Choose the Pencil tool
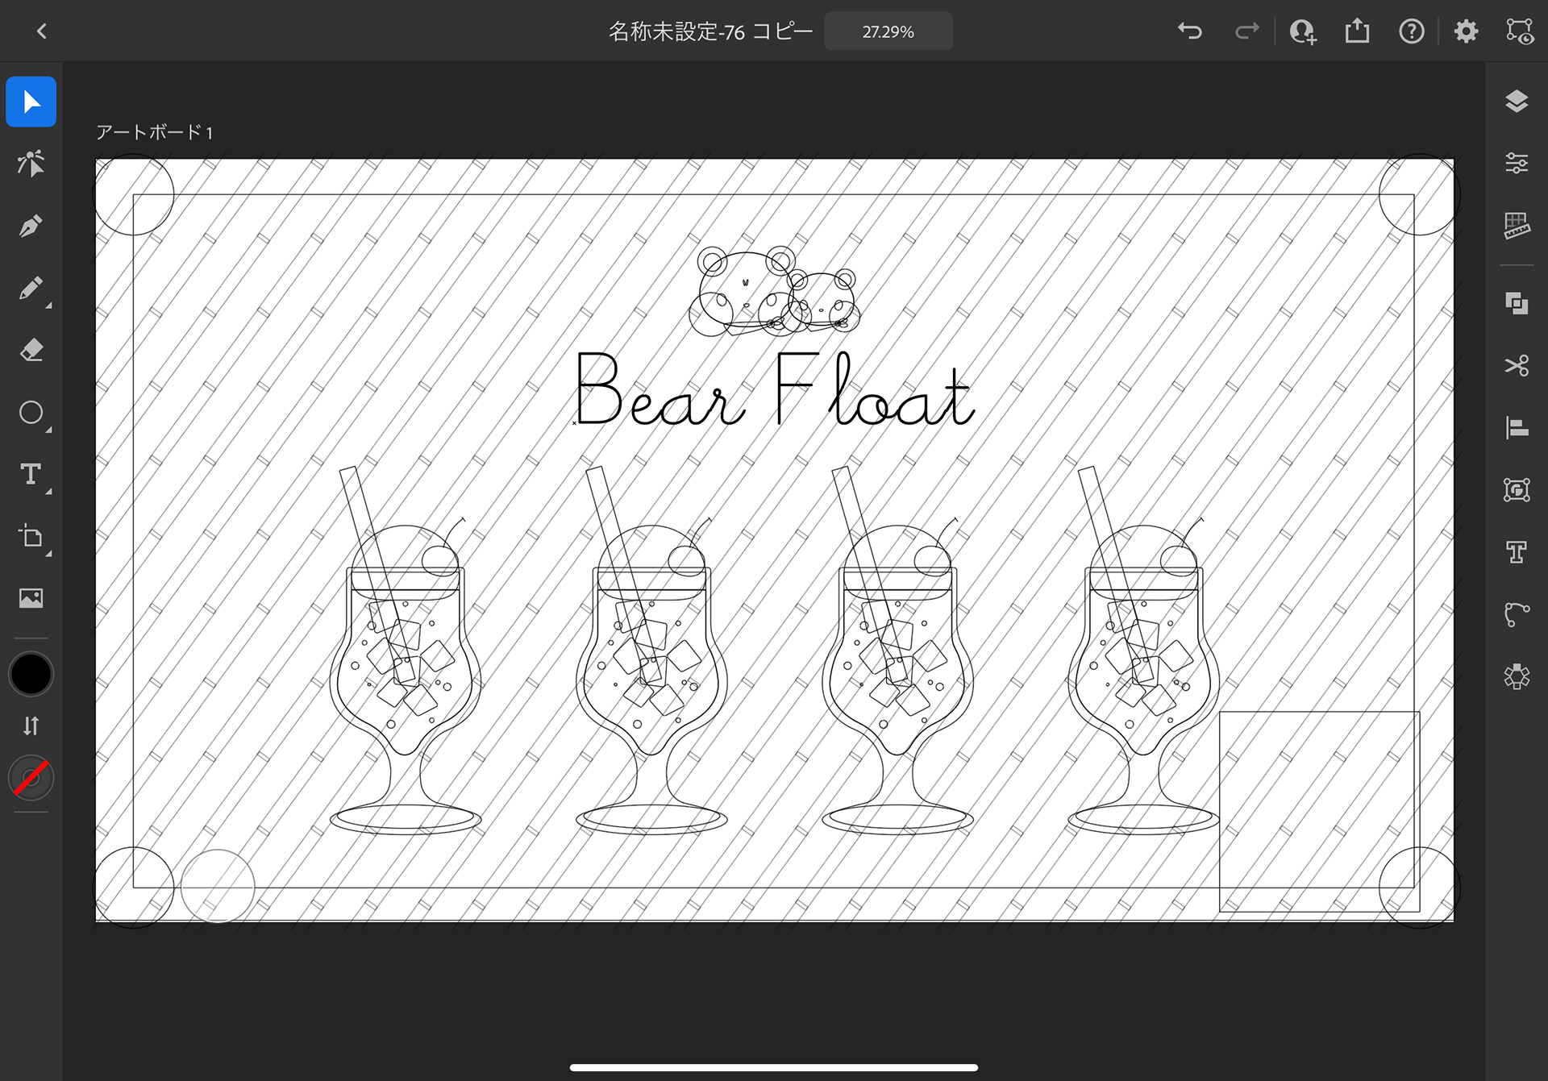This screenshot has height=1081, width=1548. (x=31, y=288)
